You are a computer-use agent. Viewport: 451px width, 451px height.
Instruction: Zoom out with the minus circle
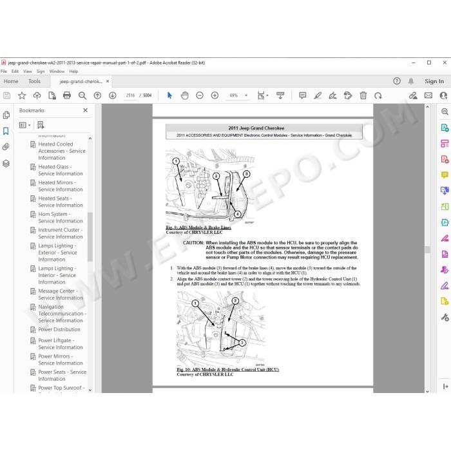click(x=200, y=95)
